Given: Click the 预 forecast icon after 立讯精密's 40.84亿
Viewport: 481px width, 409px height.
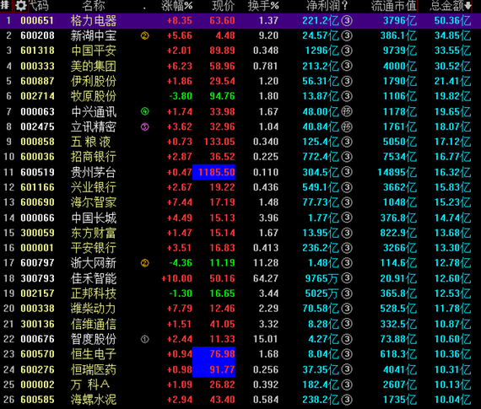Looking at the screenshot, I should [x=347, y=126].
